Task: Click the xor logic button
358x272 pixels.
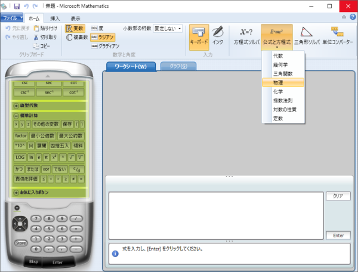Action: [46, 169]
